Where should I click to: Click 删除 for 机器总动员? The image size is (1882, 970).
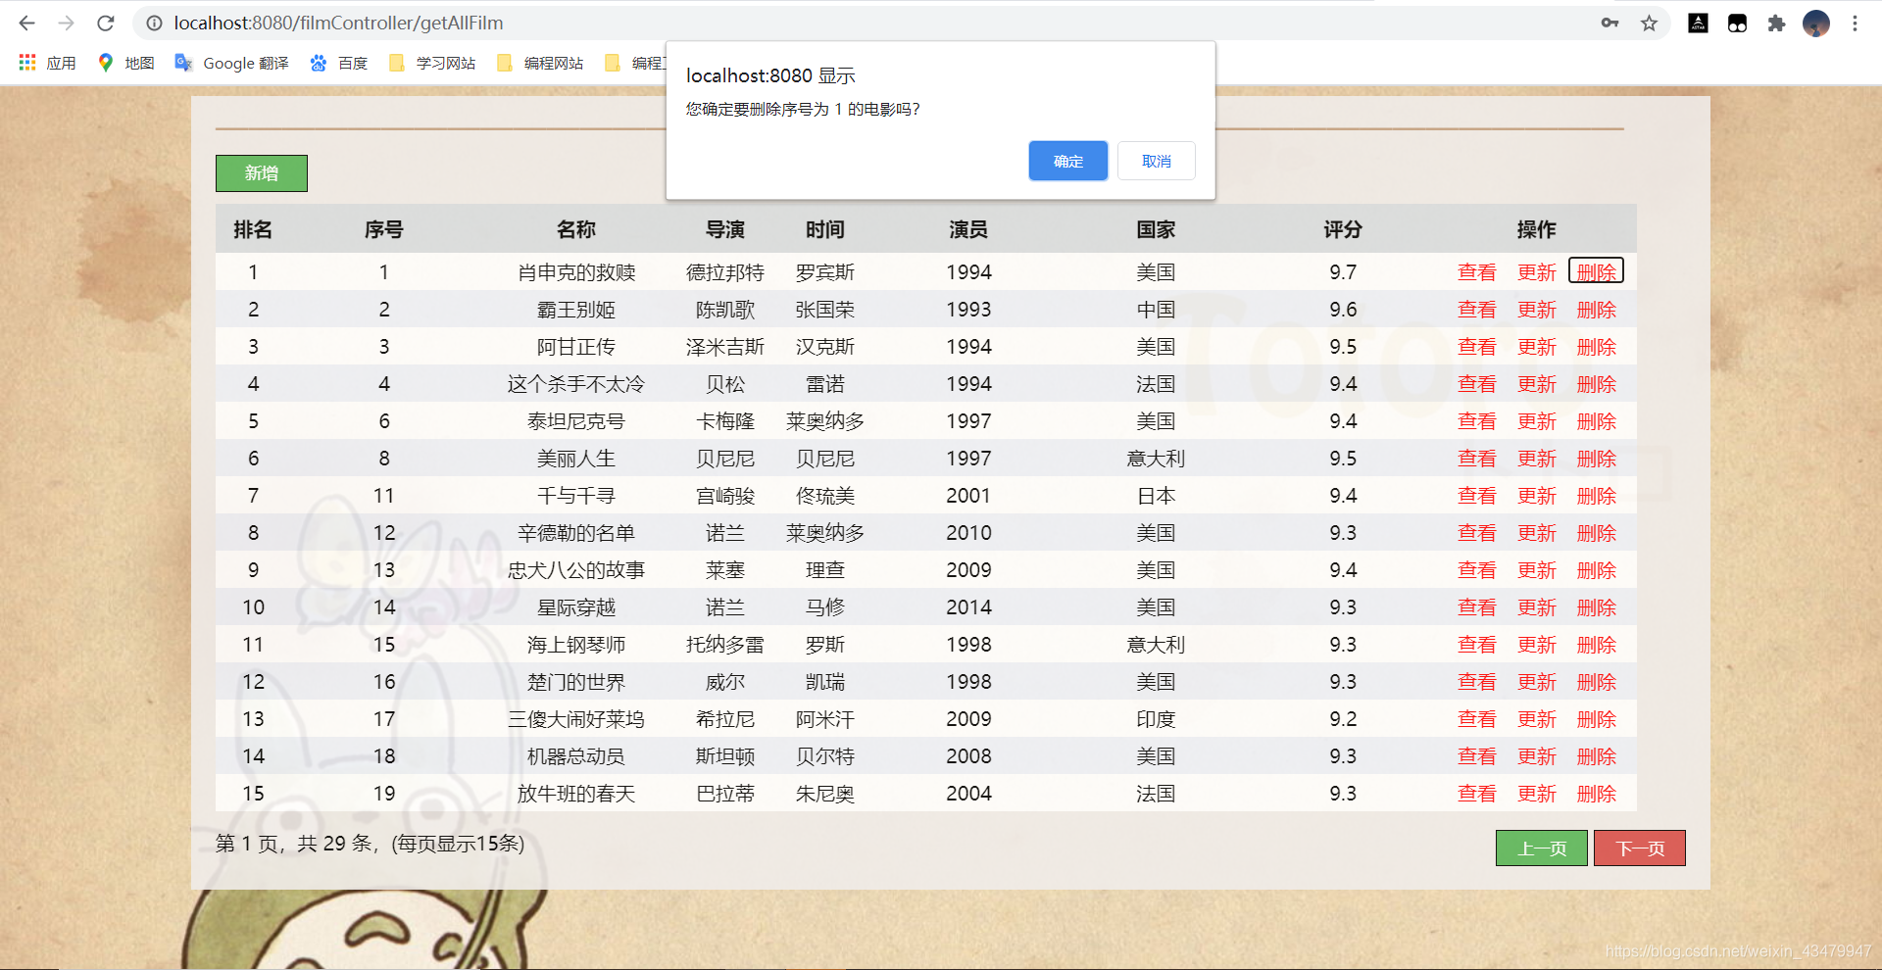[x=1596, y=756]
